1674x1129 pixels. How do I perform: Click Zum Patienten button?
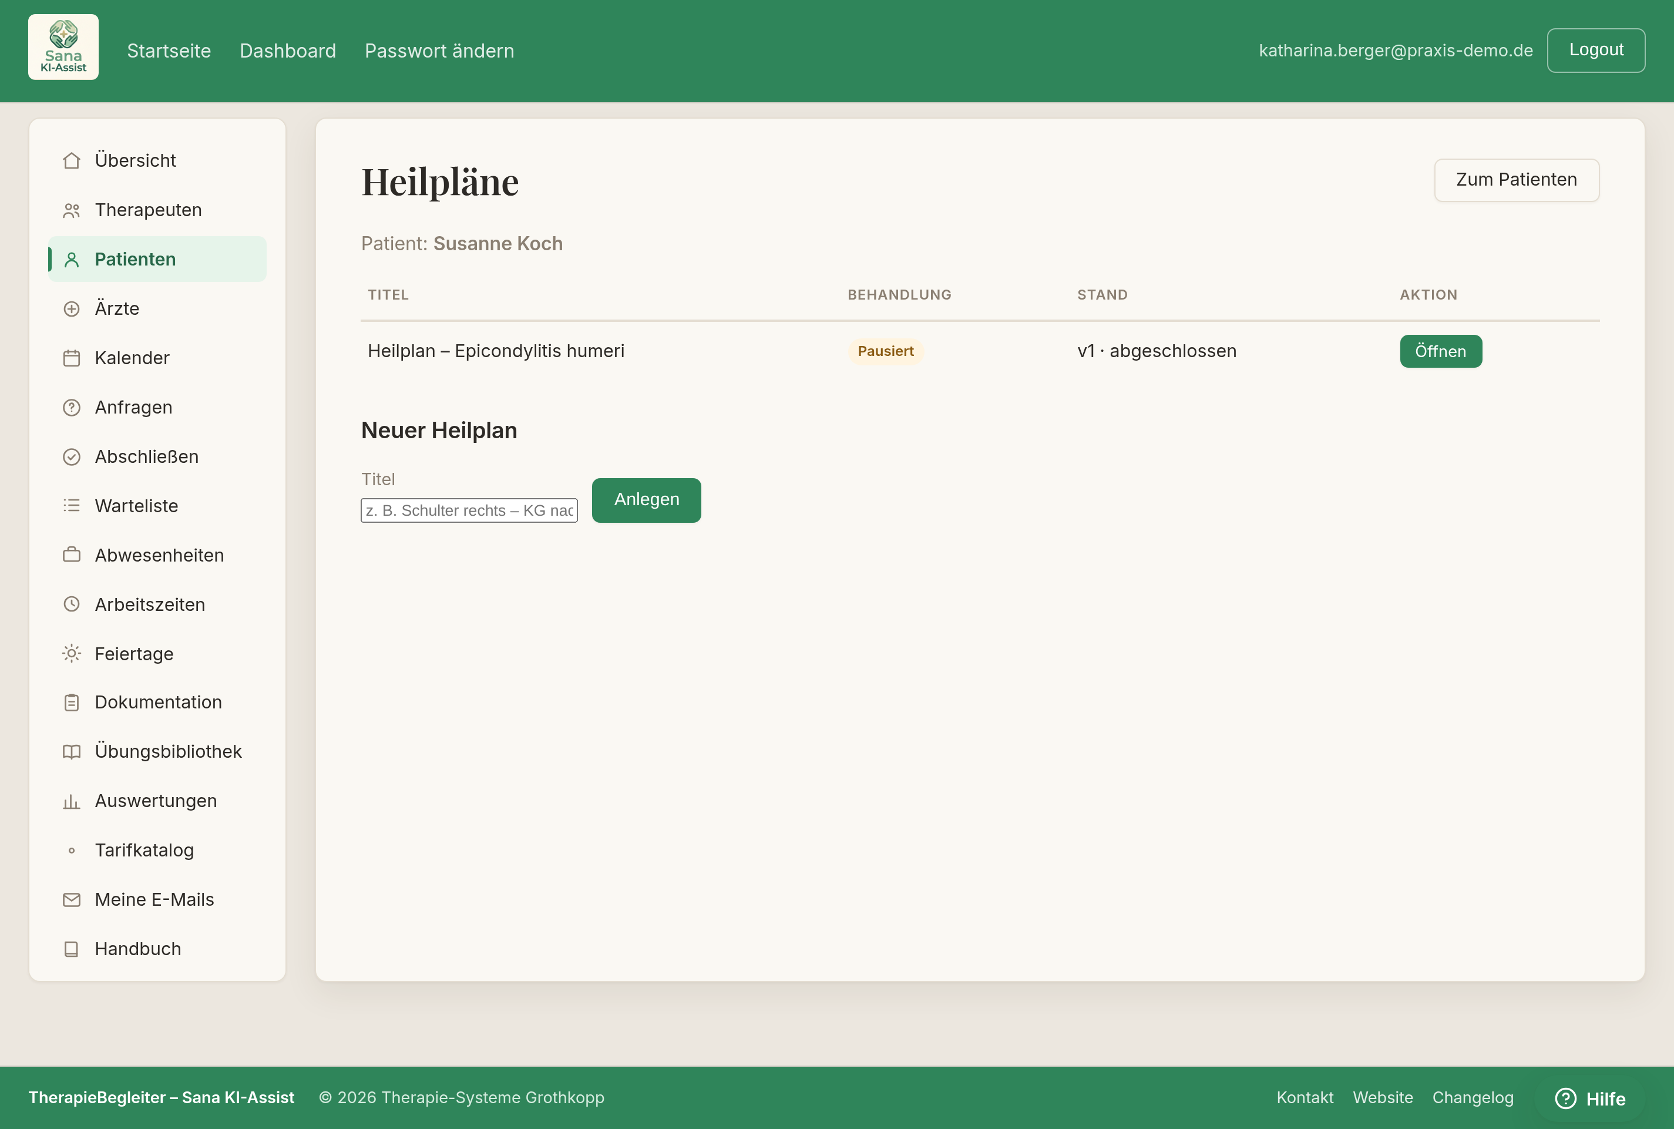pos(1517,180)
